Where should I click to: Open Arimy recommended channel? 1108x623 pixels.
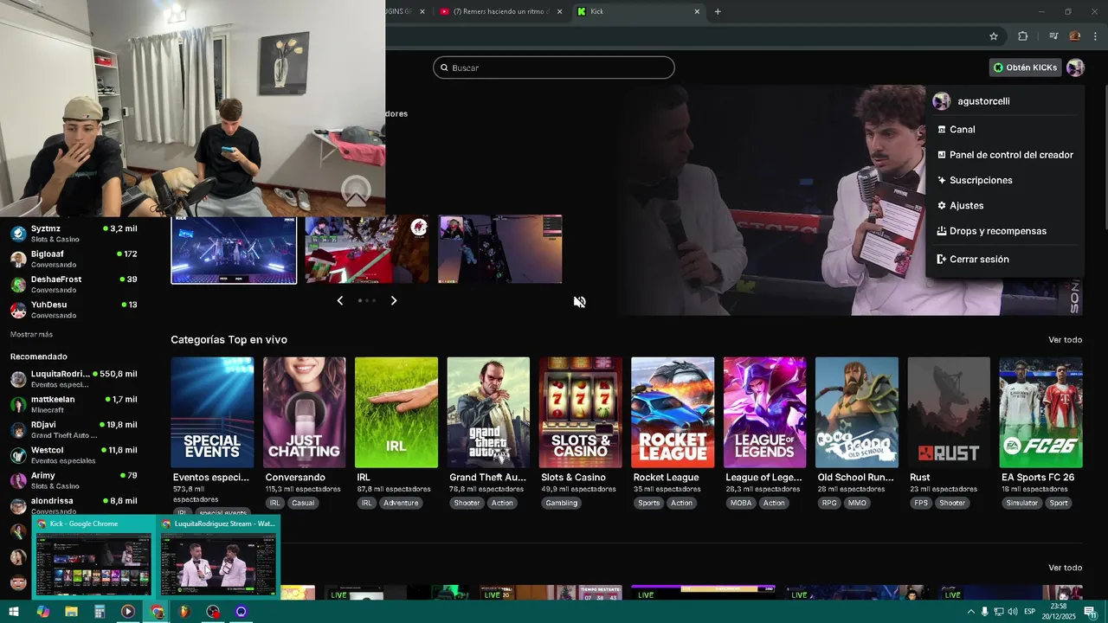(74, 480)
